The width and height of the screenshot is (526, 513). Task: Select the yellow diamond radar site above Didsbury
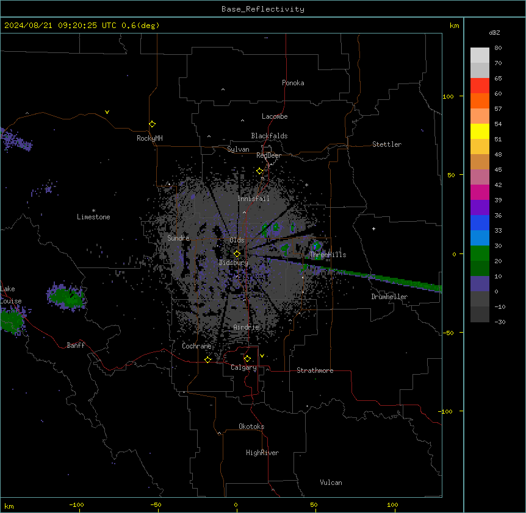click(237, 254)
